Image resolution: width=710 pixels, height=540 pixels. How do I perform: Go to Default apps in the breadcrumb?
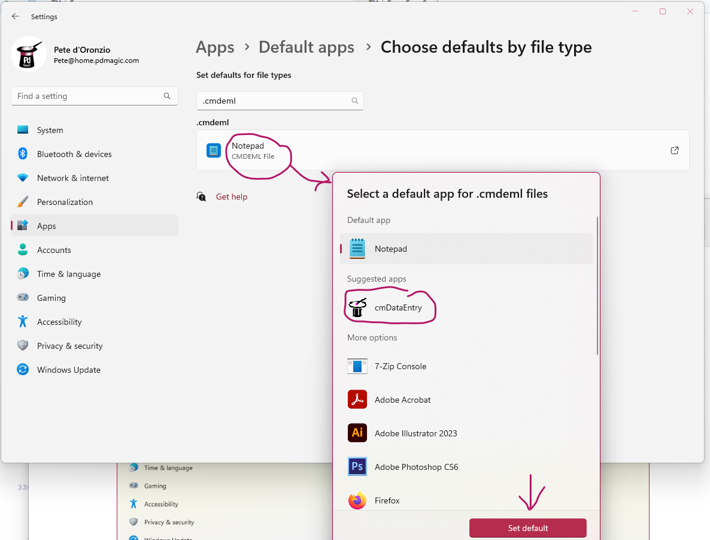coord(307,47)
